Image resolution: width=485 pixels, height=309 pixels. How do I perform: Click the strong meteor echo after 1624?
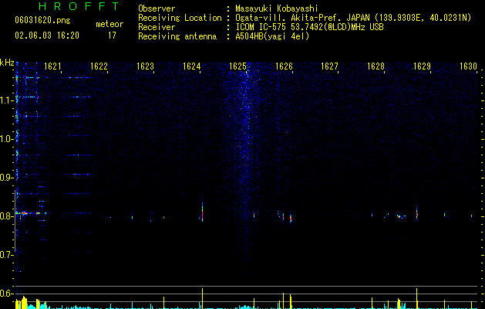202,211
